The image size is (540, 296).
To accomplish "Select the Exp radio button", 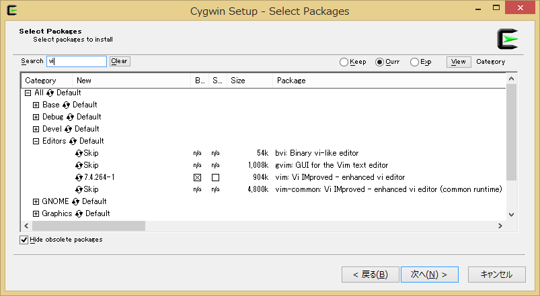I will (x=415, y=62).
